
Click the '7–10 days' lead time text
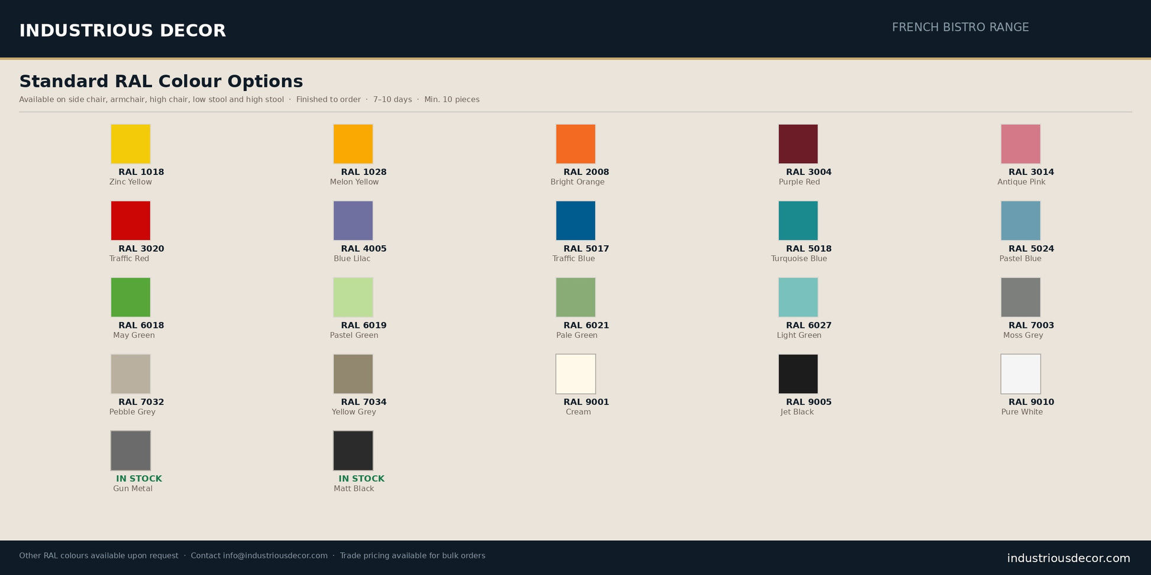click(x=392, y=99)
